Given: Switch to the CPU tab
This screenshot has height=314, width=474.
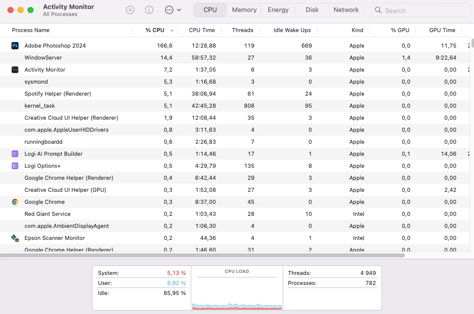Looking at the screenshot, I should coord(210,10).
